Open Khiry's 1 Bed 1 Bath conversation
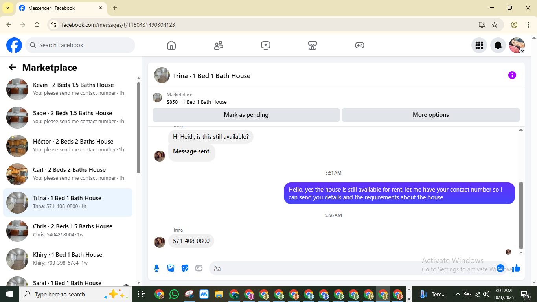Screen dimensions: 537x302 pos(68,259)
